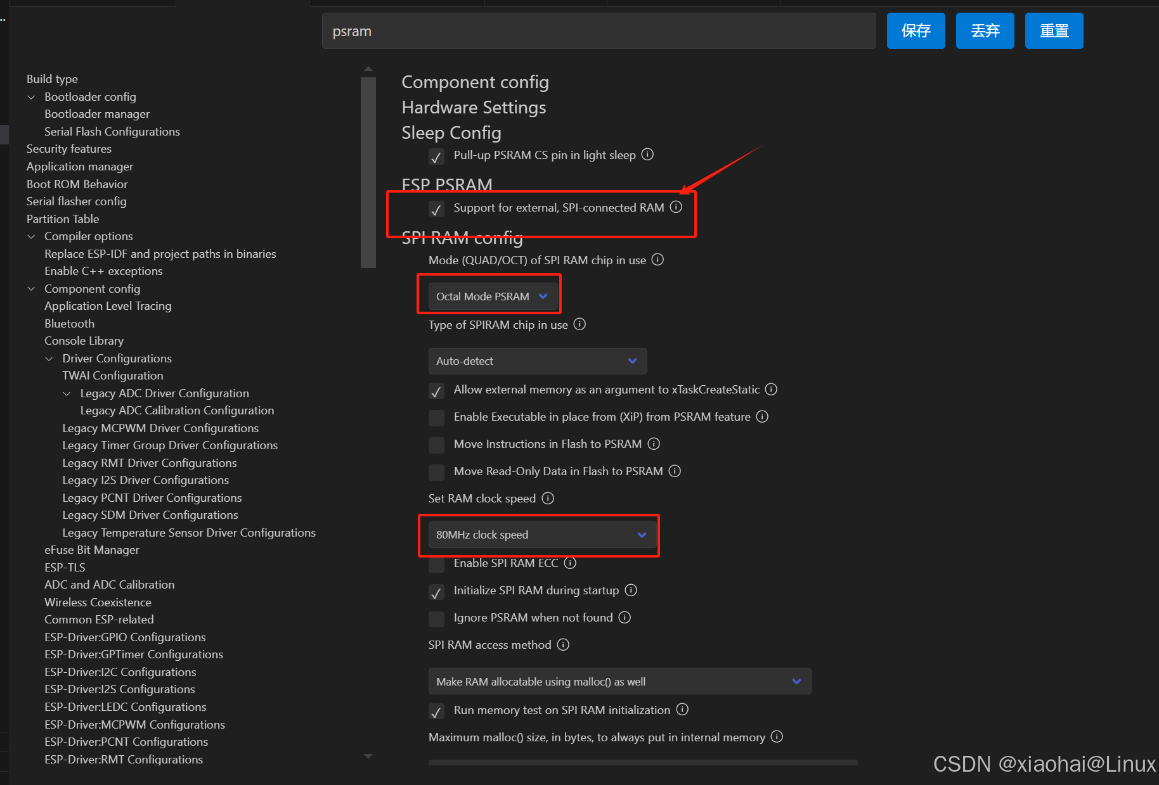The height and width of the screenshot is (785, 1159).
Task: Open info tooltip for Support for external SPI-connected RAM
Action: (x=676, y=207)
